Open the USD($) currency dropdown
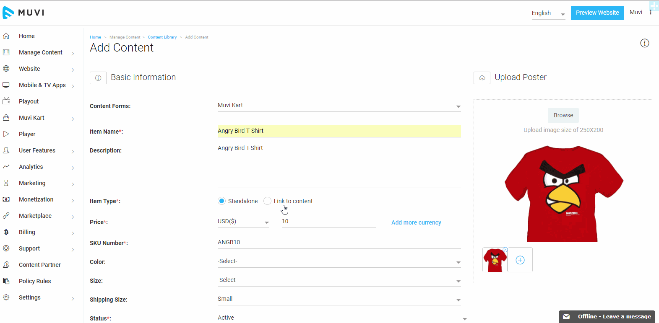Screen dimensions: 659x323 tap(243, 222)
